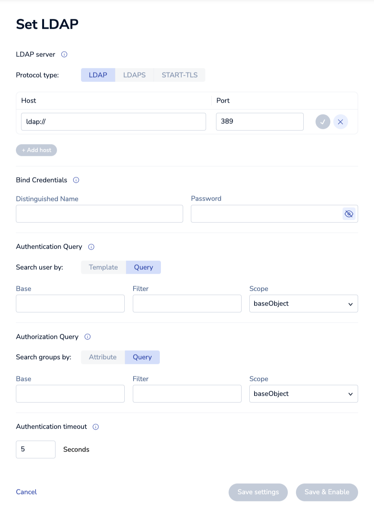The width and height of the screenshot is (374, 510).
Task: Click the Bind Credentials info icon
Action: click(x=76, y=180)
